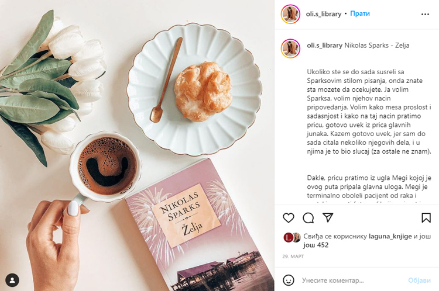Focus the Унесите коментар input field
The height and width of the screenshot is (291, 439).
coord(352,280)
